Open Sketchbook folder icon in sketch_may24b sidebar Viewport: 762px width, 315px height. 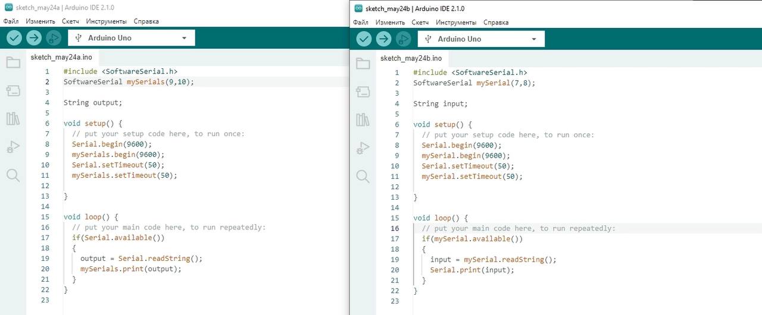[363, 64]
